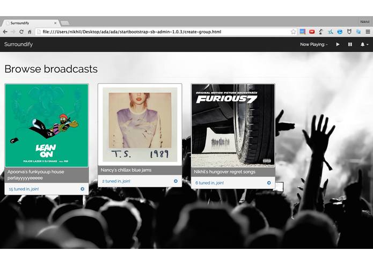
Task: Open the Chrome hamburger menu
Action: [368, 32]
